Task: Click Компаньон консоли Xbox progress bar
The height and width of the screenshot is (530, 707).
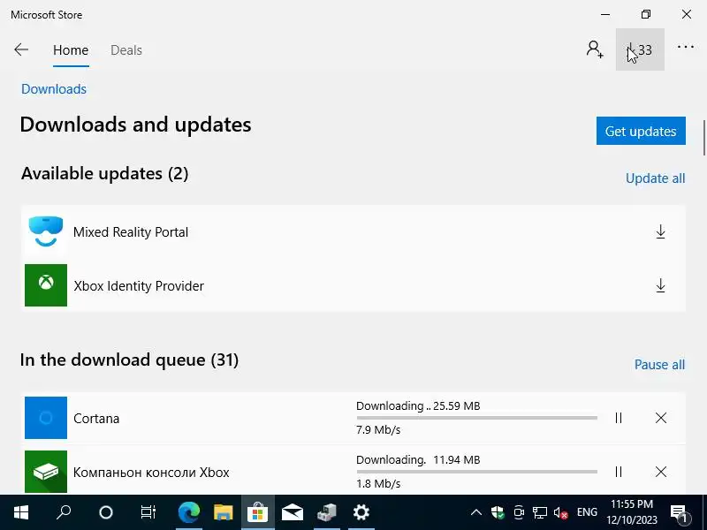Action: [x=477, y=472]
